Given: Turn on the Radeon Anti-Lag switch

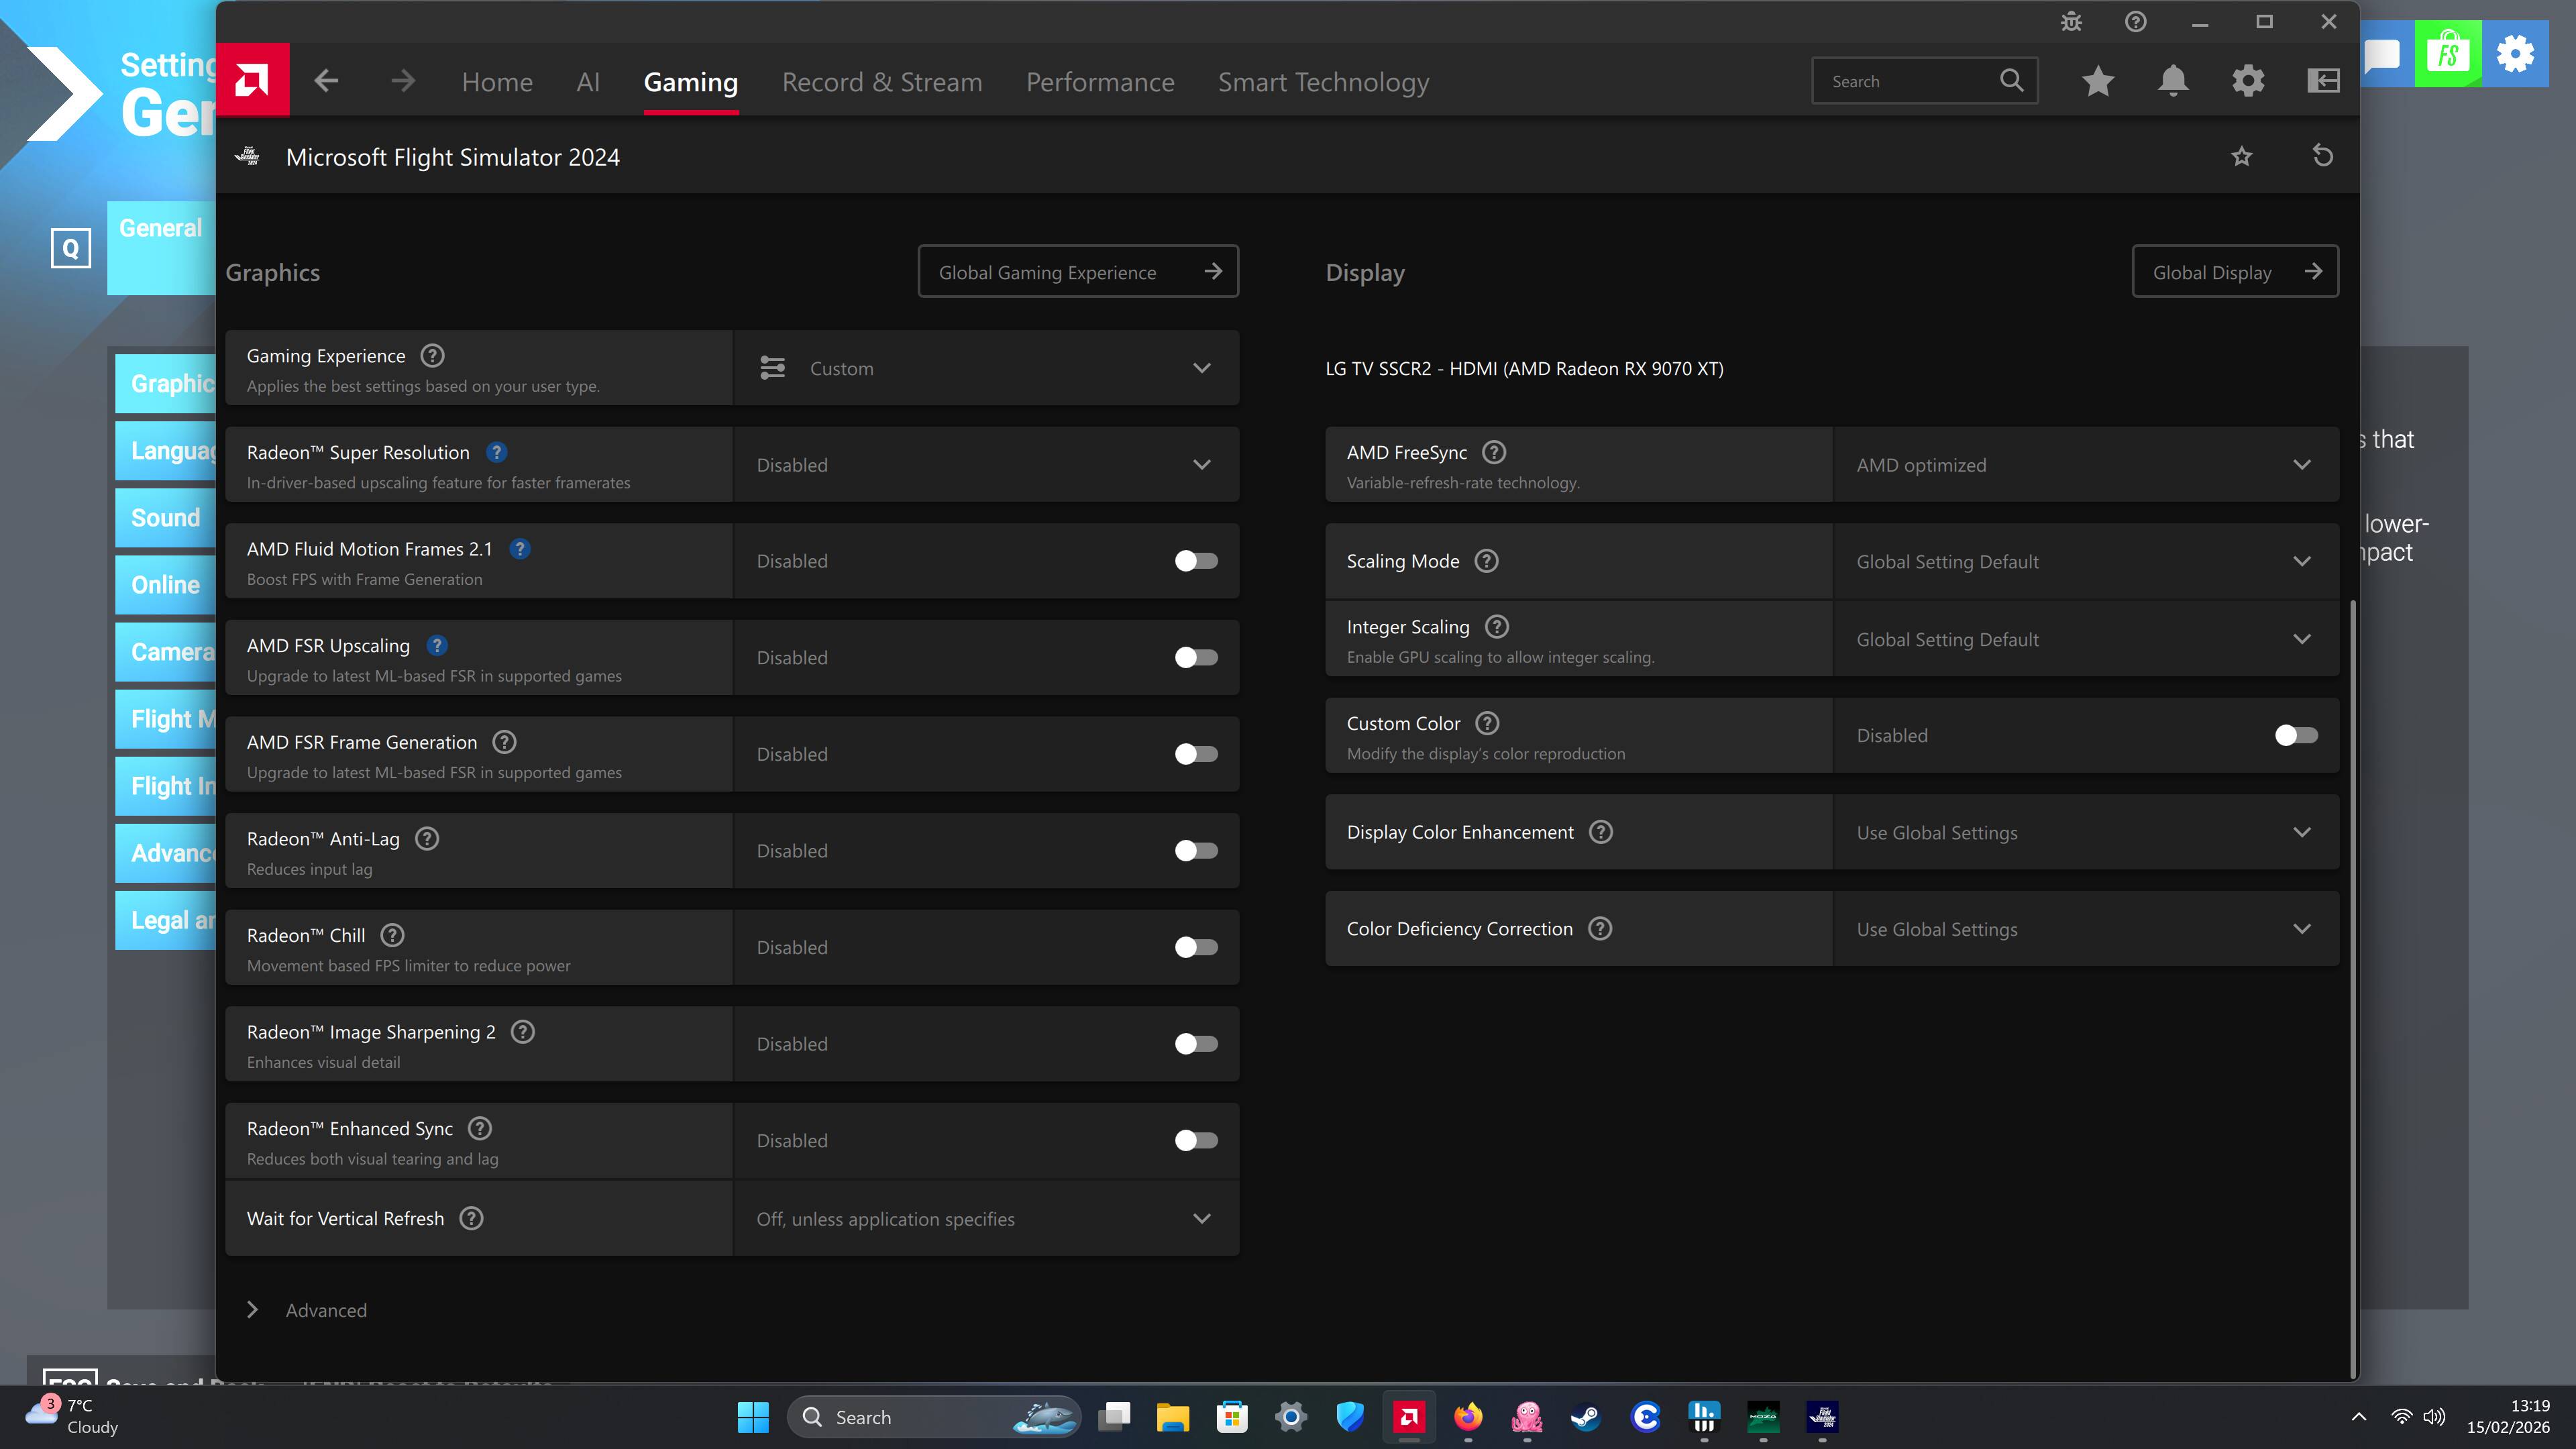Looking at the screenshot, I should tap(1196, 851).
